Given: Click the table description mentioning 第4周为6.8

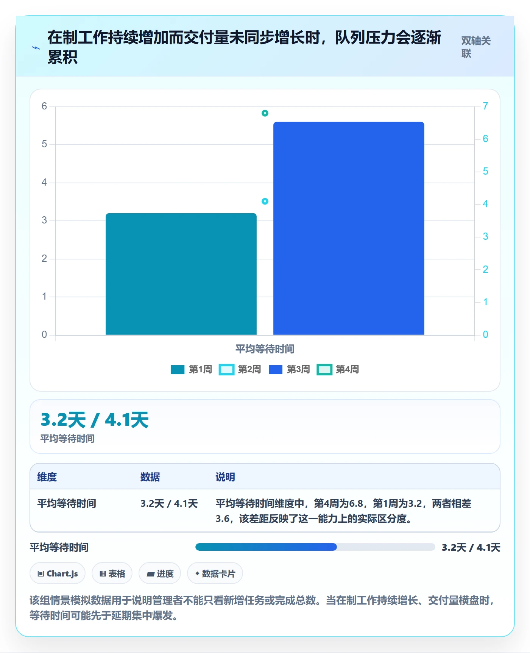Looking at the screenshot, I should tap(343, 511).
